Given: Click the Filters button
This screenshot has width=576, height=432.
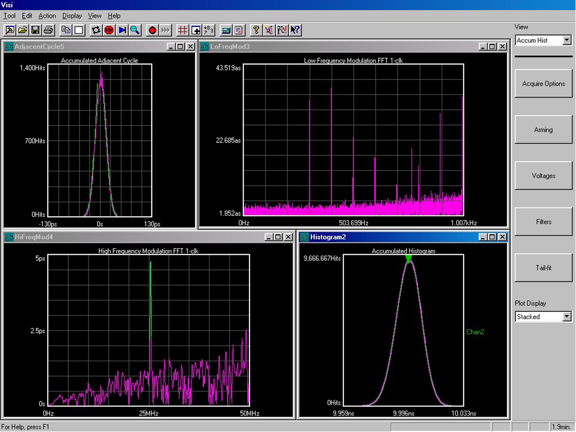Looking at the screenshot, I should [x=543, y=222].
